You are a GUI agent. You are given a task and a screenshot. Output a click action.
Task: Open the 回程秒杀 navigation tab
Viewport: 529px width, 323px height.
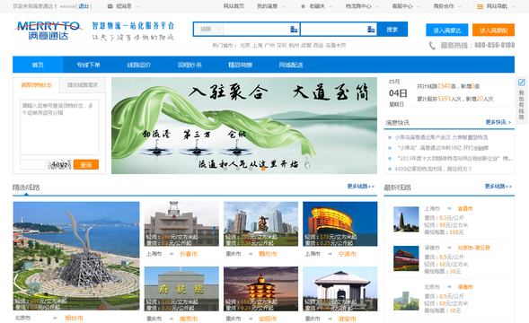(x=190, y=65)
